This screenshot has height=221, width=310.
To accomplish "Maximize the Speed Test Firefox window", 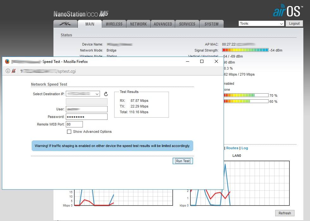I will pyautogui.click(x=202, y=61).
